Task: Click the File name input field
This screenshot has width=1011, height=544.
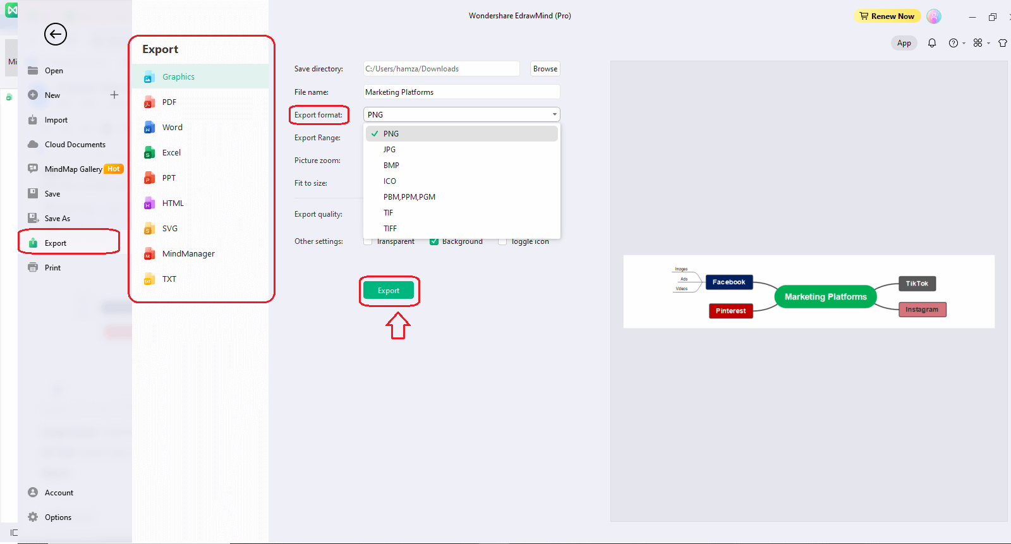Action: (x=462, y=92)
